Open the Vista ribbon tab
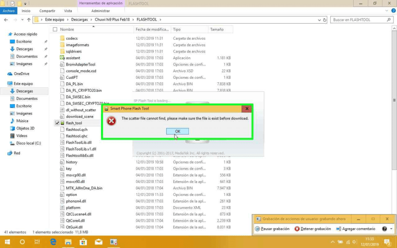This screenshot has width=397, height=248. [68, 11]
